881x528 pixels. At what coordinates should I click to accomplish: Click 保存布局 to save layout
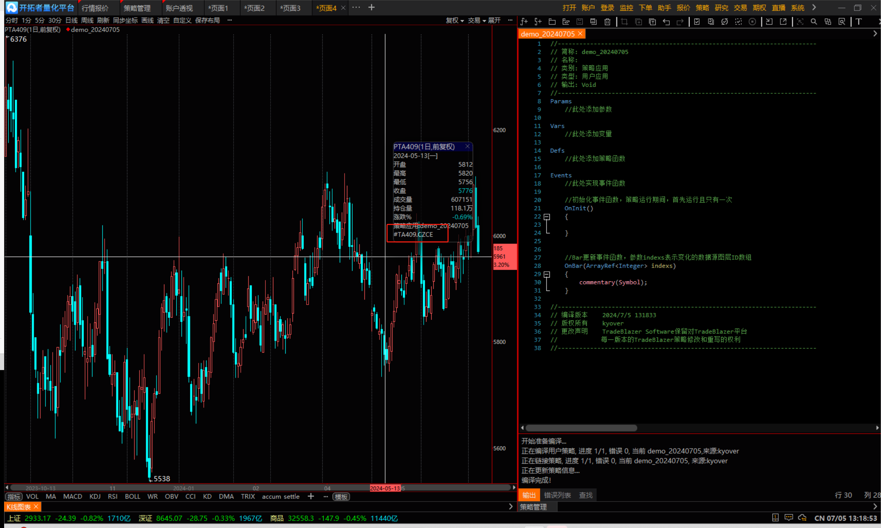(x=207, y=21)
